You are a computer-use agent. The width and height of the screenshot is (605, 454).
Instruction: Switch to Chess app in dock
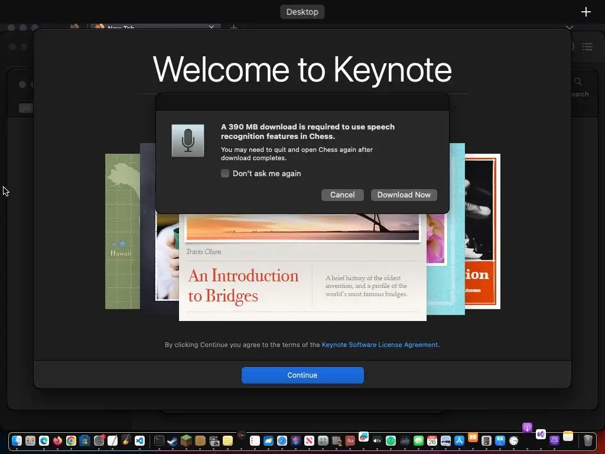pyautogui.click(x=336, y=440)
